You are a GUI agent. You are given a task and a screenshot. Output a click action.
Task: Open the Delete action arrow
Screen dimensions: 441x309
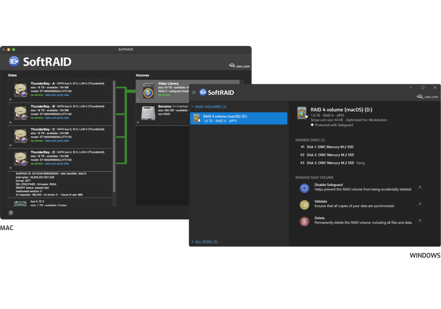[x=419, y=221]
